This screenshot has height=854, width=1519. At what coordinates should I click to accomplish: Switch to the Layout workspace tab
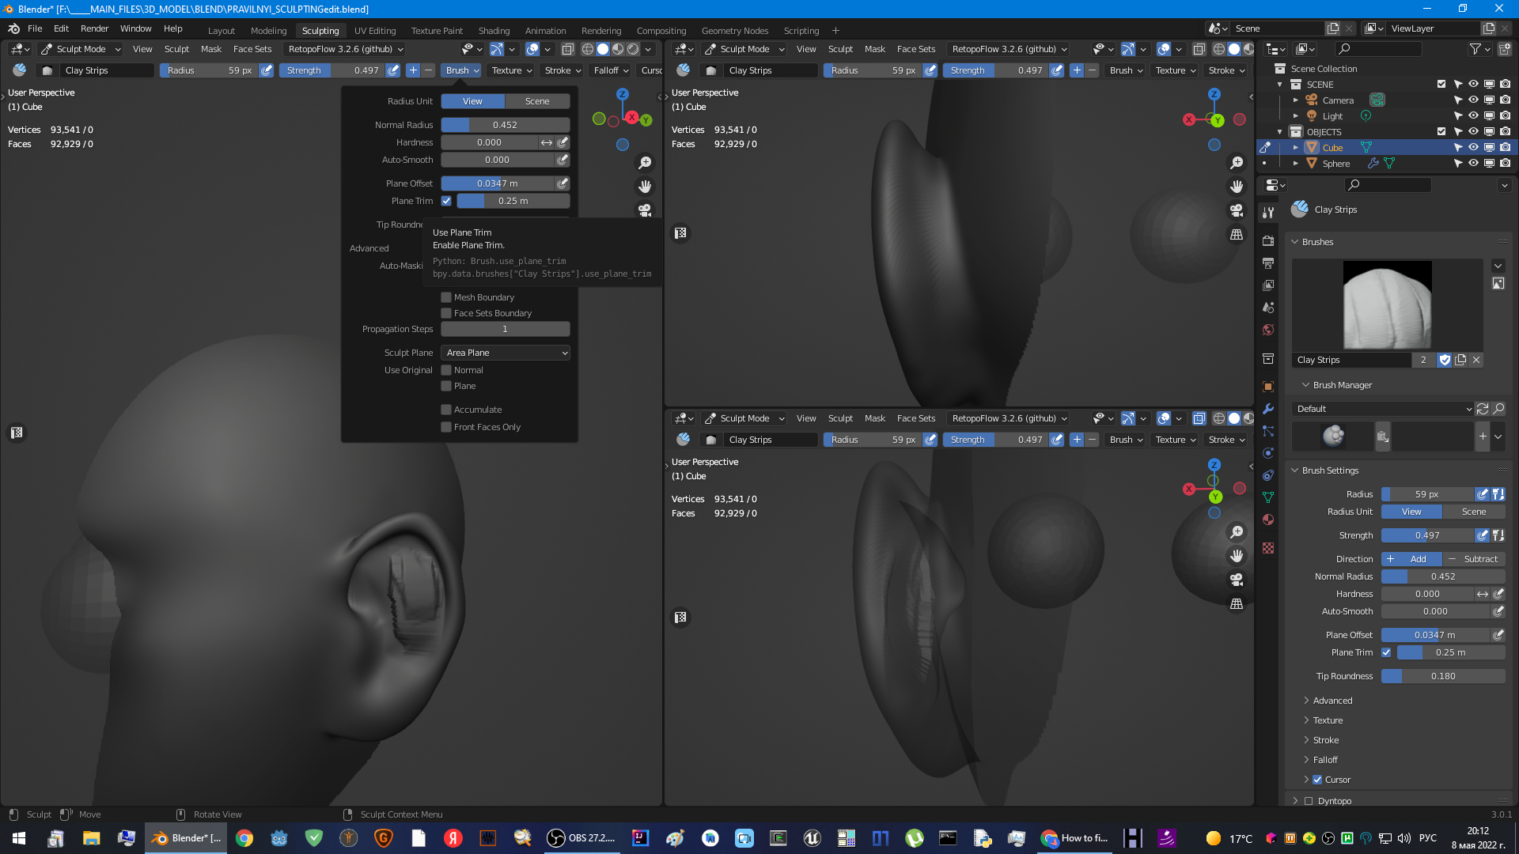click(x=222, y=31)
